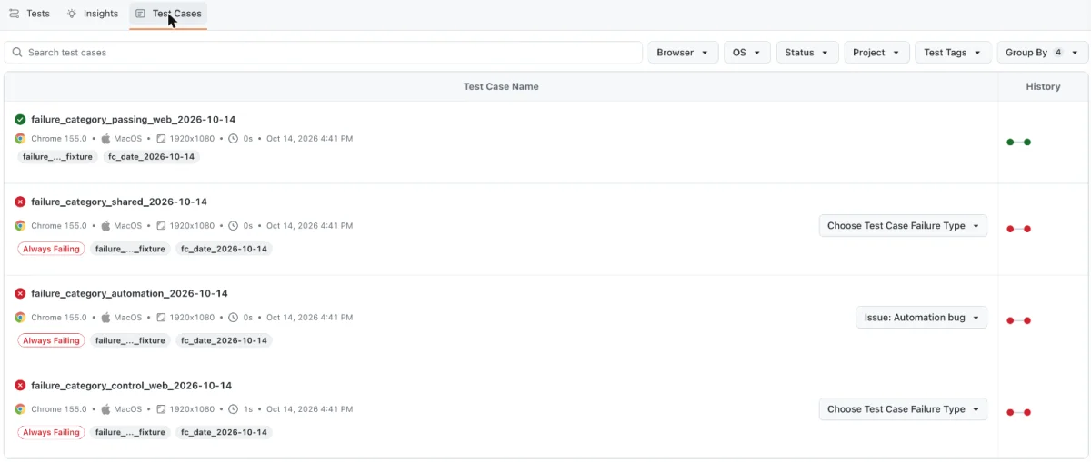Click duration clock icon in automation row

click(234, 318)
